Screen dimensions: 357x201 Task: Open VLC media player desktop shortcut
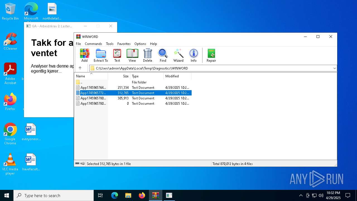click(10, 164)
